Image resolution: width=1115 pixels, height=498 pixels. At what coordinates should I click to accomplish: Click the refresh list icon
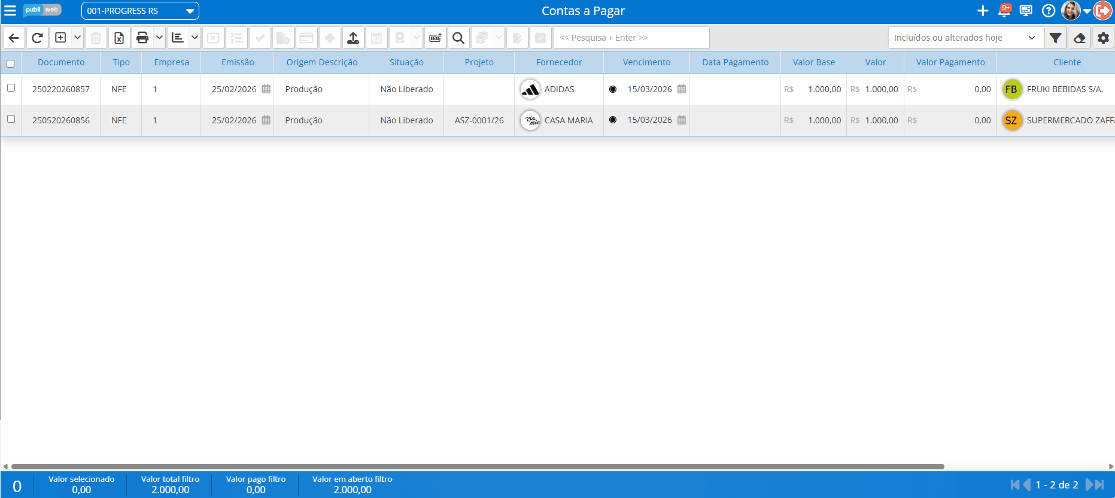37,38
